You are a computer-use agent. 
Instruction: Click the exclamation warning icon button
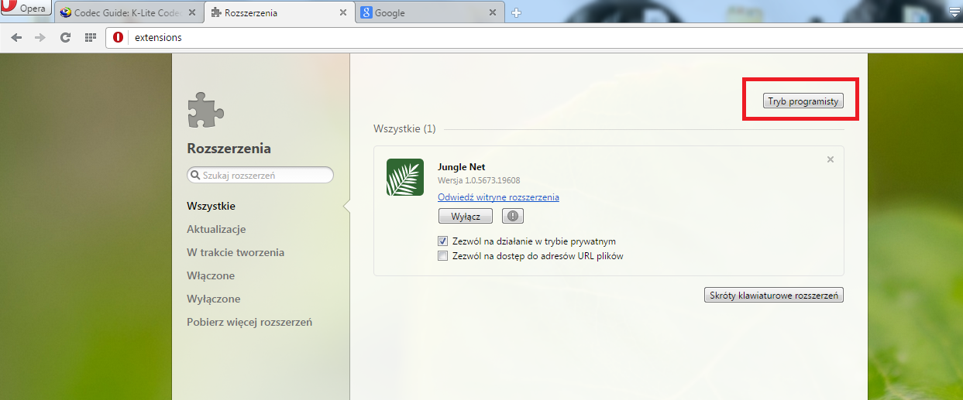click(x=513, y=216)
